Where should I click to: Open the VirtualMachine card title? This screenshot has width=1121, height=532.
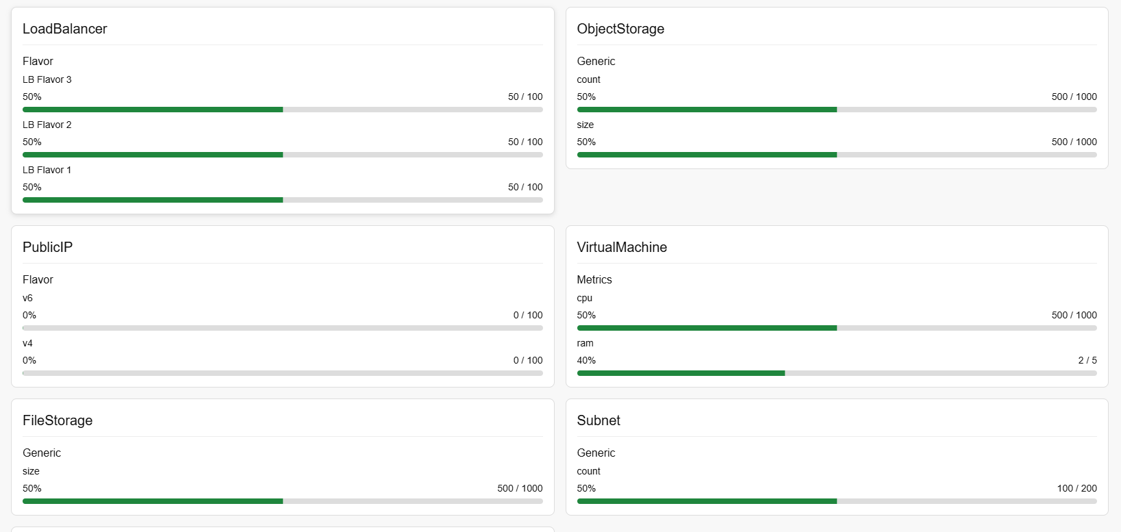[x=622, y=247]
